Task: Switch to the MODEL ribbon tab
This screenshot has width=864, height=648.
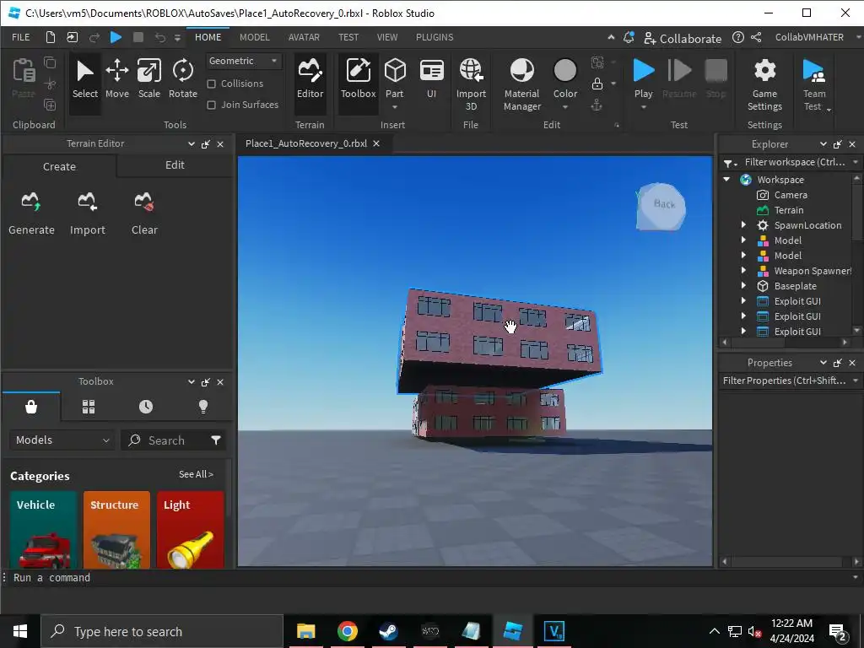Action: [254, 37]
